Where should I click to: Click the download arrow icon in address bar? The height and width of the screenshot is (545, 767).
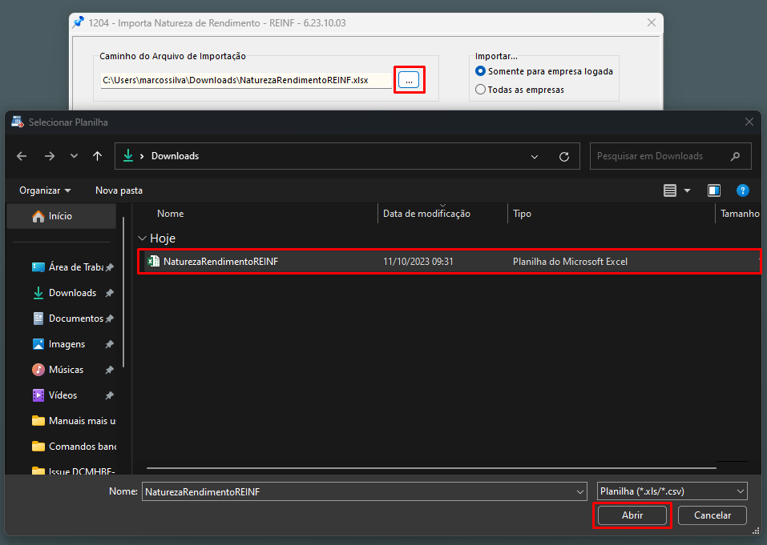(128, 156)
